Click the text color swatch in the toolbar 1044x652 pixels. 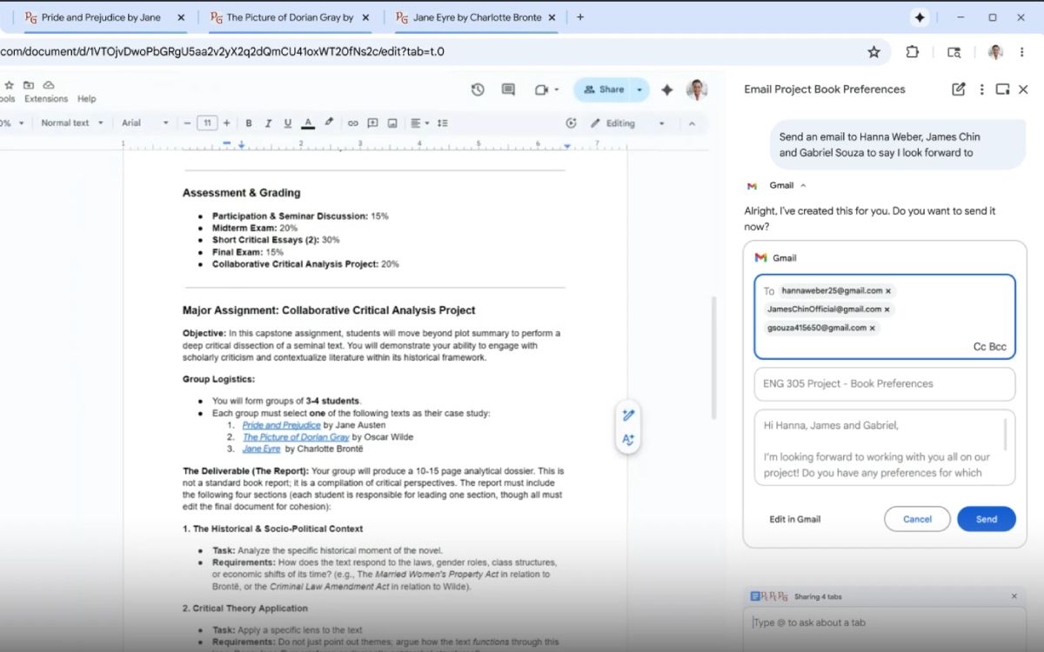[x=308, y=123]
